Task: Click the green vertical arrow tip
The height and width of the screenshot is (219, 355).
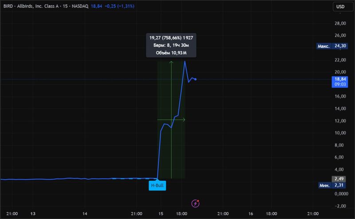Action: point(171,63)
